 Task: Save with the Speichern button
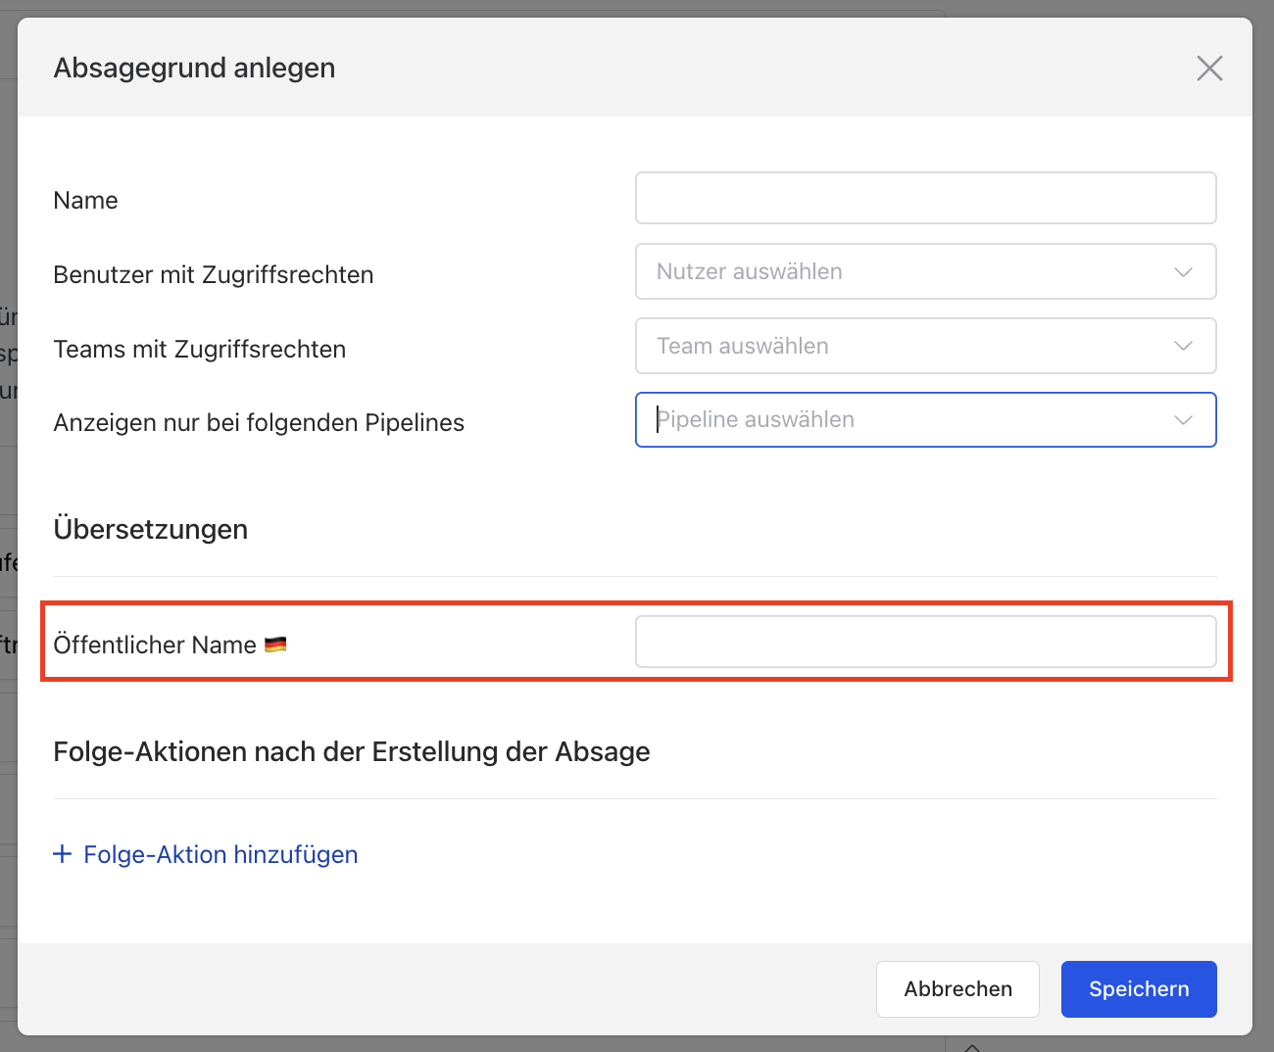pyautogui.click(x=1139, y=989)
